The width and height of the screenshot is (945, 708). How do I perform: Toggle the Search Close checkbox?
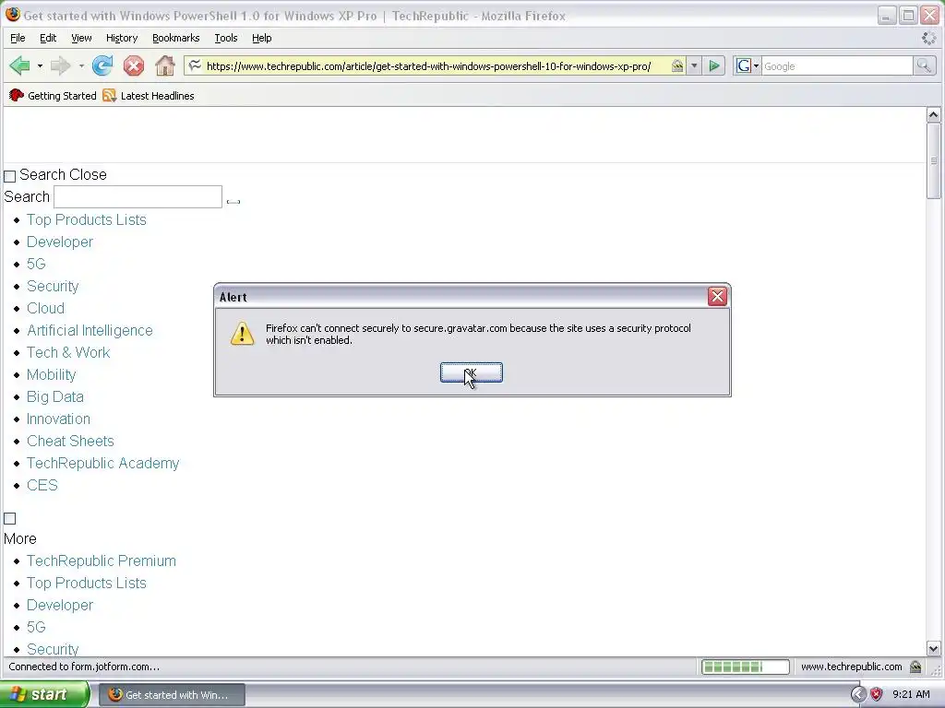pos(9,176)
